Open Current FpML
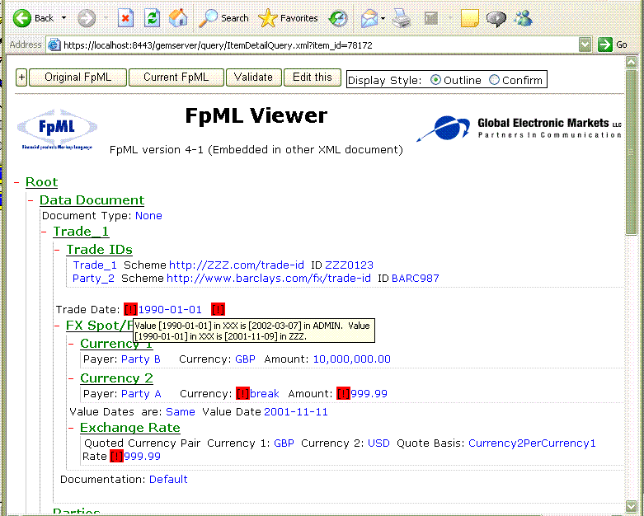Image resolution: width=644 pixels, height=516 pixels. coord(176,77)
